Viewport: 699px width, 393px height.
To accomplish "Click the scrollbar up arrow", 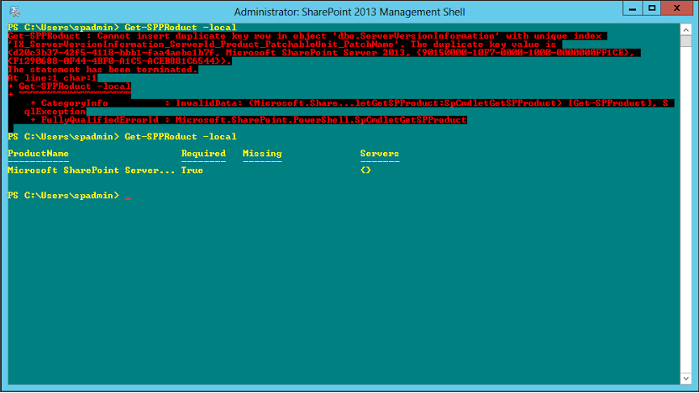I will click(x=686, y=30).
